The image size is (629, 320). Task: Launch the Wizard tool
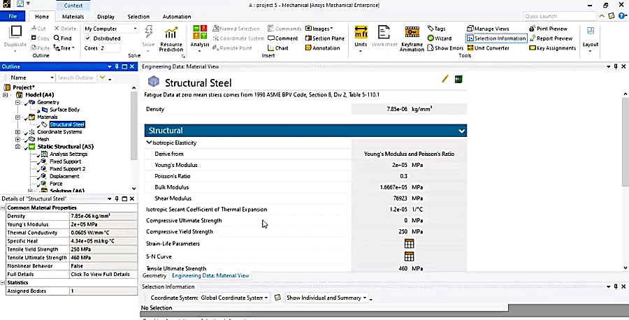[440, 38]
